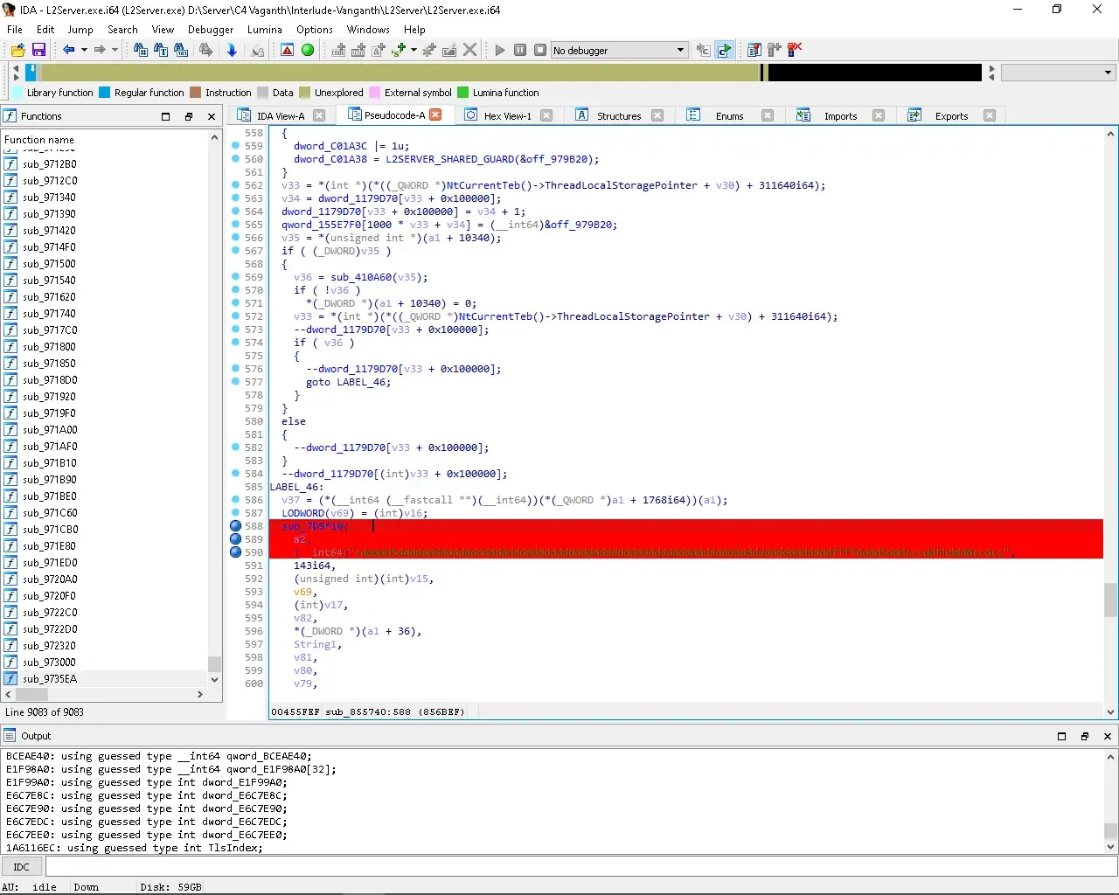The width and height of the screenshot is (1119, 895).
Task: Toggle the breakpoint dot on line 590
Action: point(236,552)
